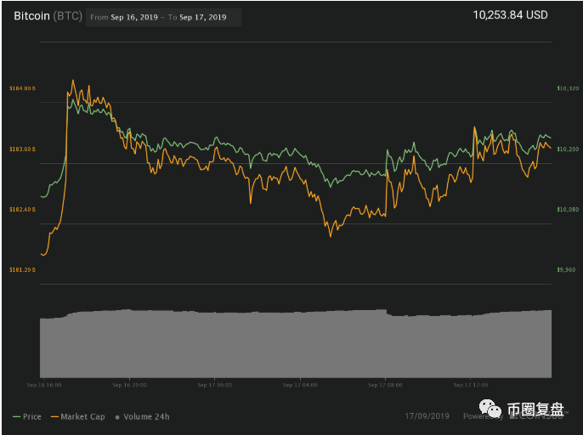The width and height of the screenshot is (583, 435).
Task: Click the $10,320 price axis label
Action: 567,88
